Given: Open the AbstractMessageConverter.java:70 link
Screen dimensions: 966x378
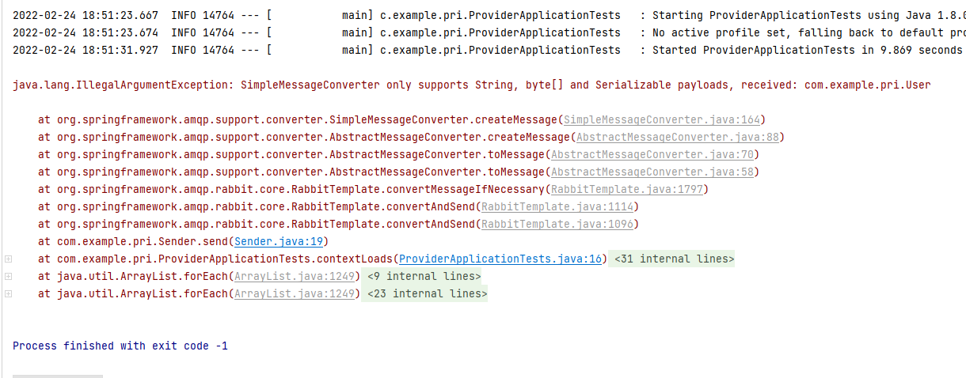Looking at the screenshot, I should tap(652, 155).
